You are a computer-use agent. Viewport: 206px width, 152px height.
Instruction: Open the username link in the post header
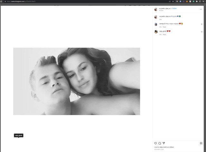click(165, 8)
